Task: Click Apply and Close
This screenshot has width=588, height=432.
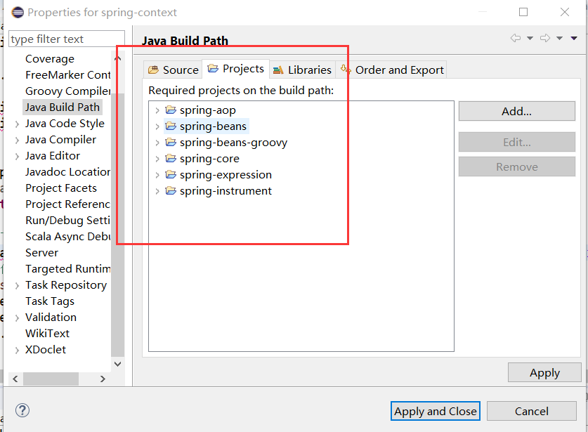Action: [x=436, y=411]
